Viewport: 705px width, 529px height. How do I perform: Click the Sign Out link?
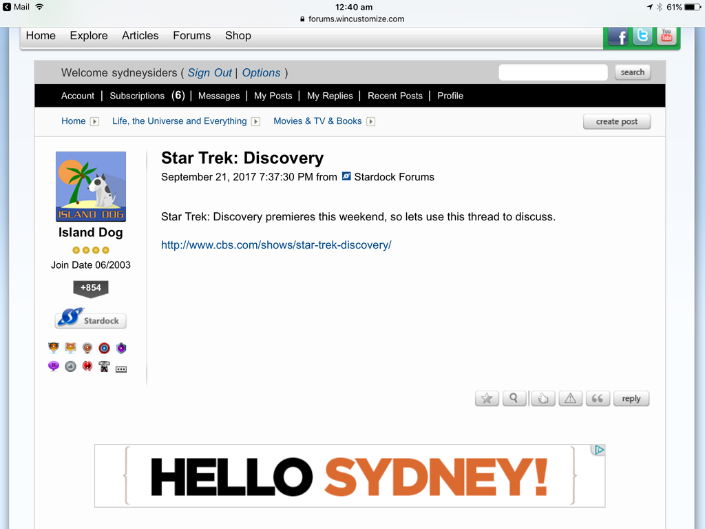point(209,73)
